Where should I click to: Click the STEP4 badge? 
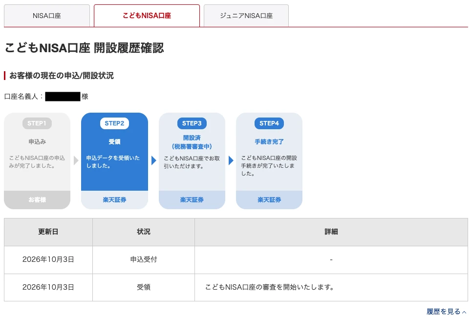tap(269, 123)
